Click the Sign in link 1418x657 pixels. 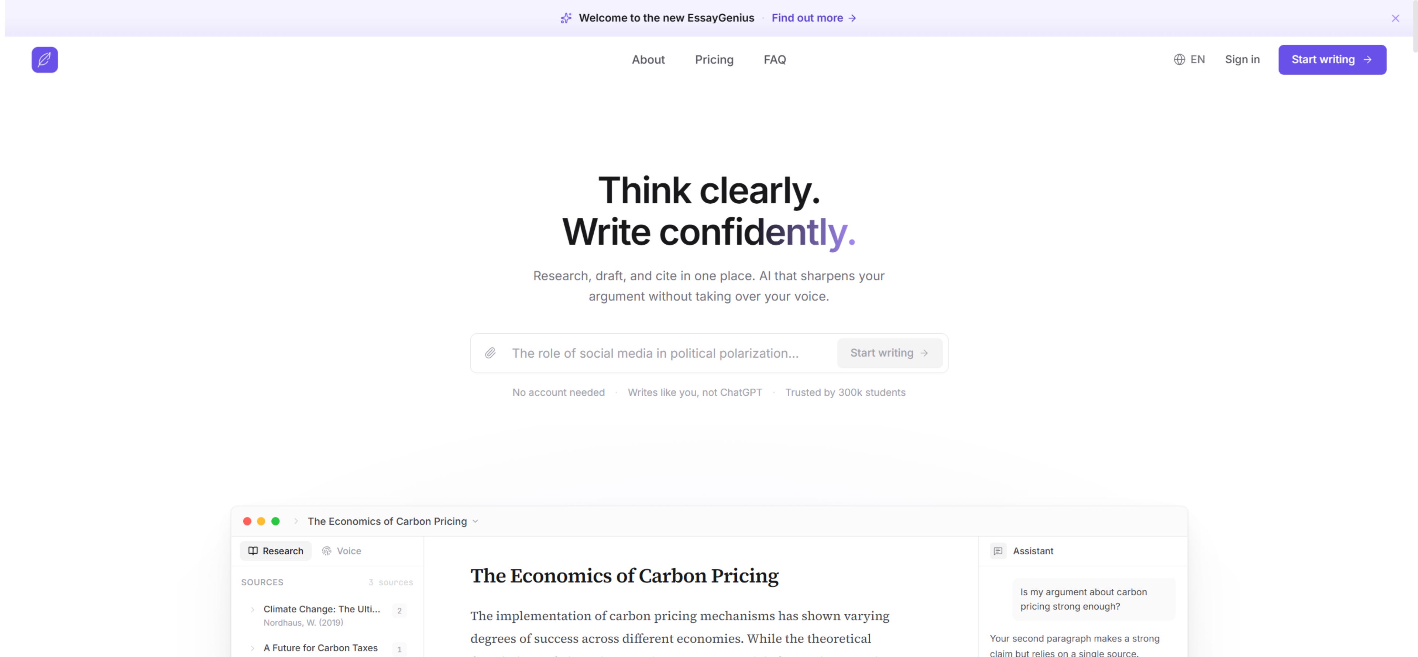click(1242, 59)
